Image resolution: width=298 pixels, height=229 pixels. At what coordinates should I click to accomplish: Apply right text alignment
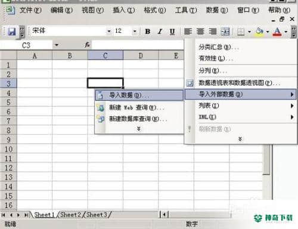[213, 32]
